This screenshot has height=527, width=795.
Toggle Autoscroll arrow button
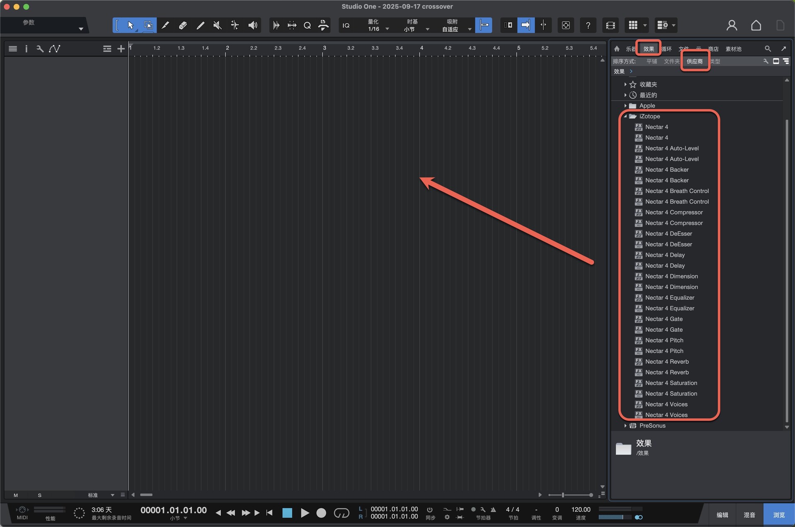coord(525,25)
